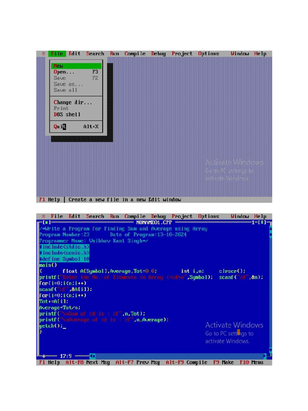
Task: Open Search menu in editor screenshot
Action: (95, 216)
